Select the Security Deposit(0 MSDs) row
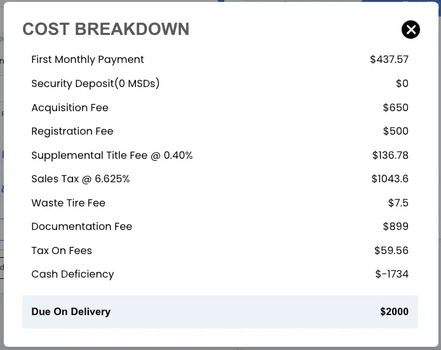Screen dimensions: 441x350 (220, 83)
